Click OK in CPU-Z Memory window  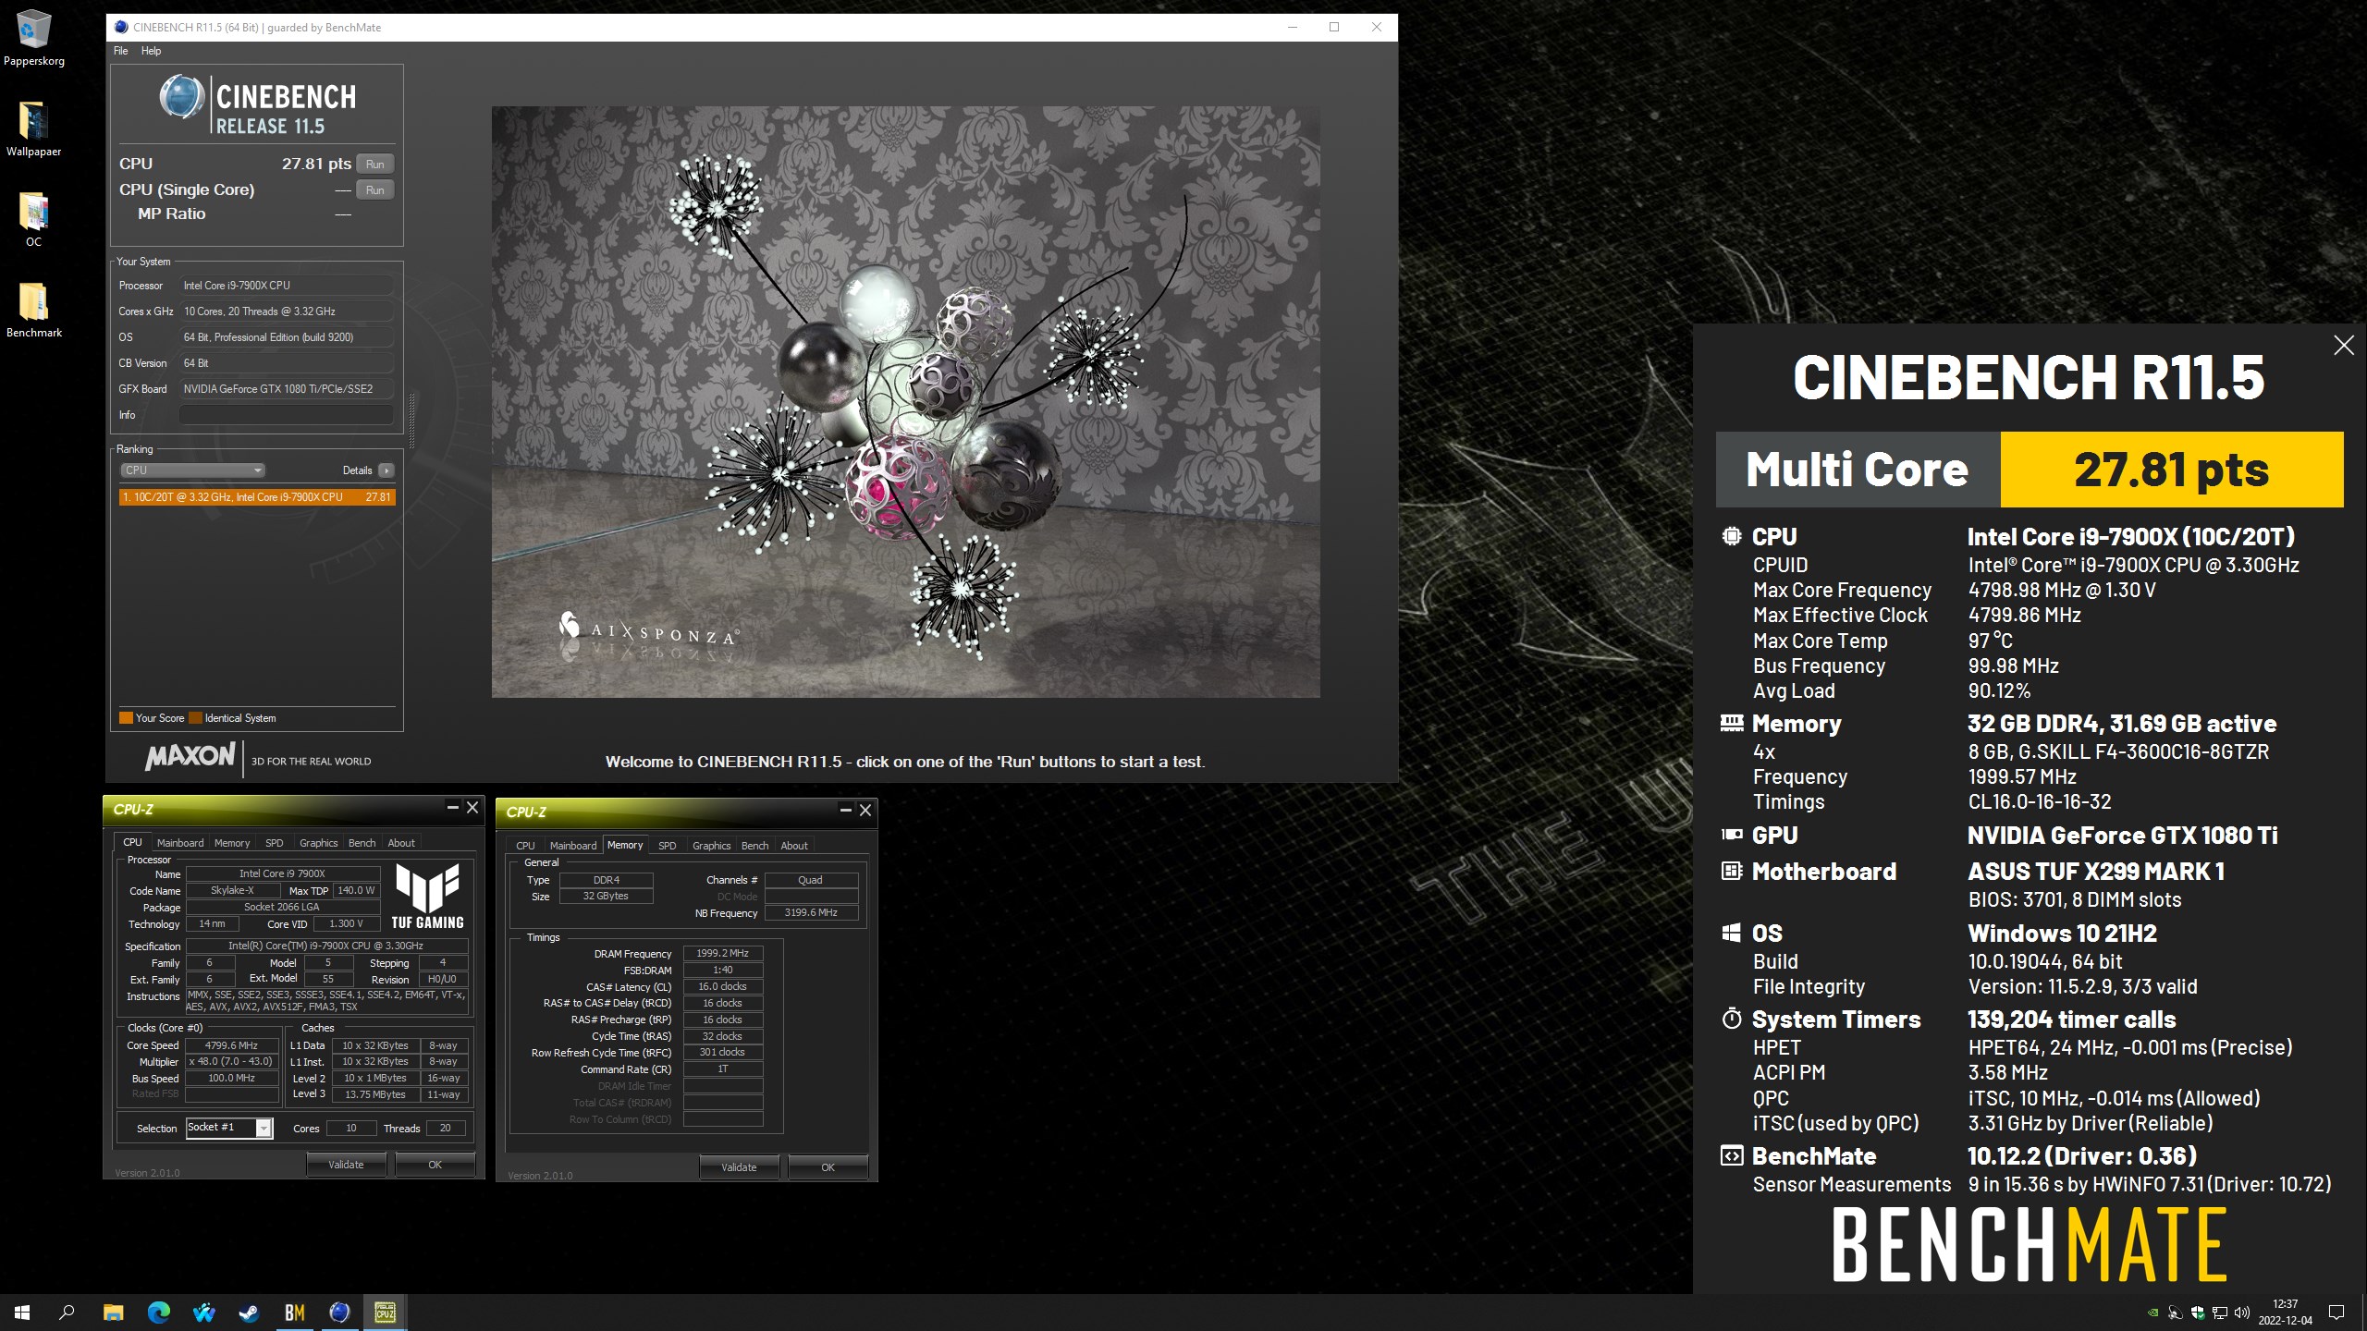click(x=828, y=1167)
